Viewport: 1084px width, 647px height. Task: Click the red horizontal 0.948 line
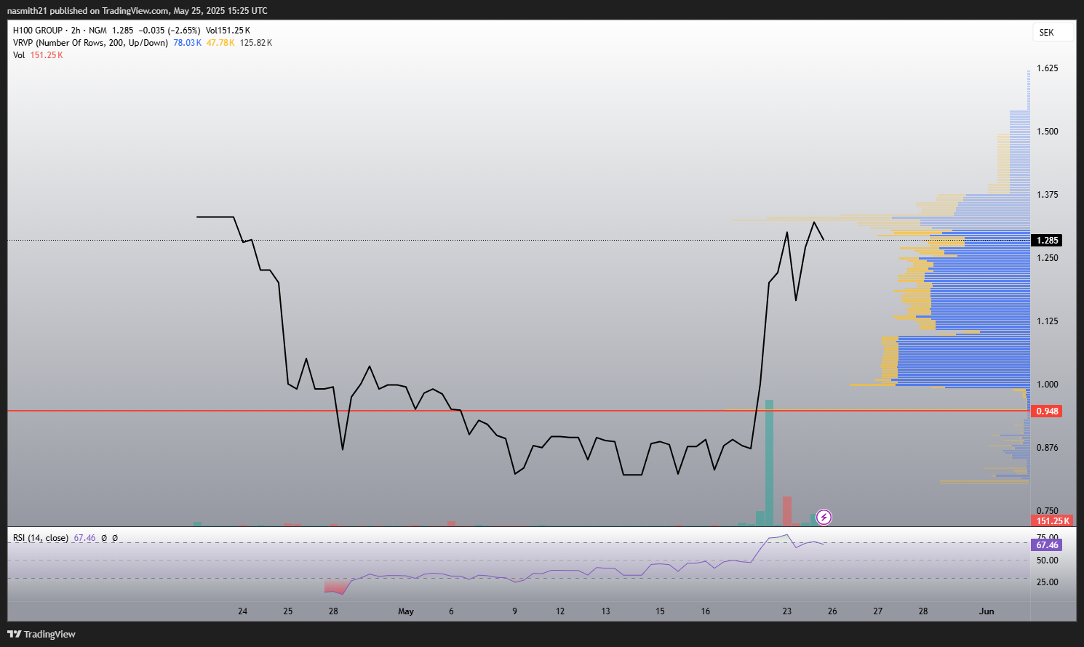coord(519,411)
